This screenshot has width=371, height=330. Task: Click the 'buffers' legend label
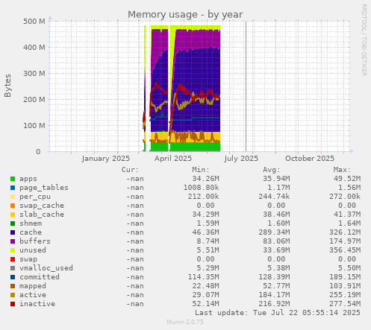pos(35,241)
